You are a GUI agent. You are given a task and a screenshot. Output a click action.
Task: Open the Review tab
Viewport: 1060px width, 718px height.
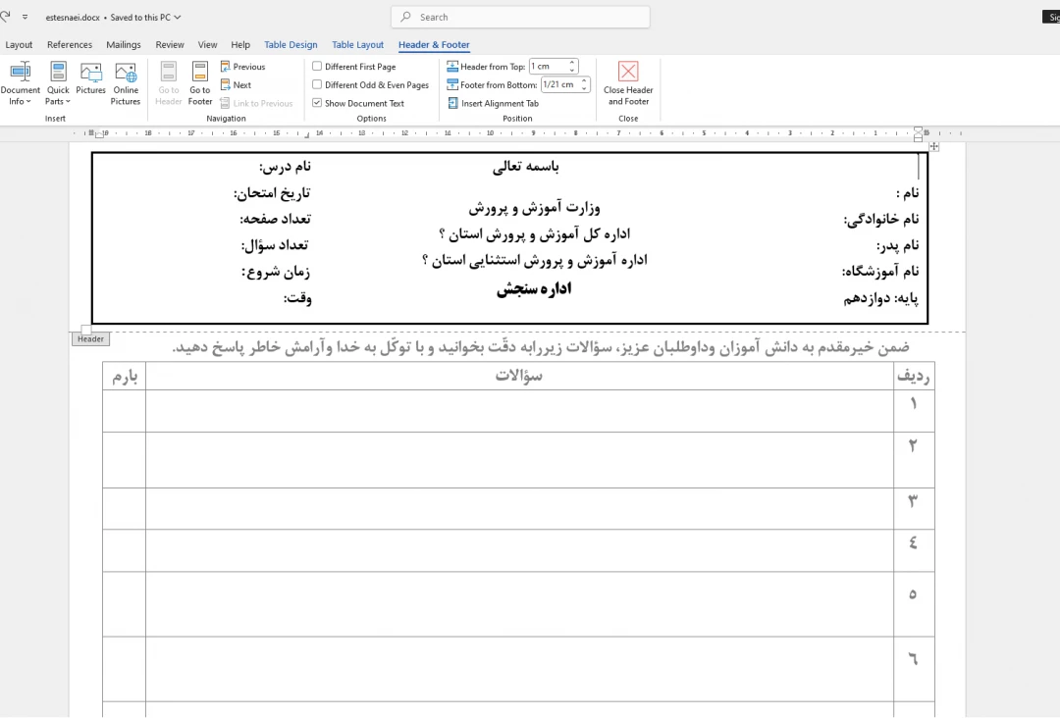[x=170, y=44]
